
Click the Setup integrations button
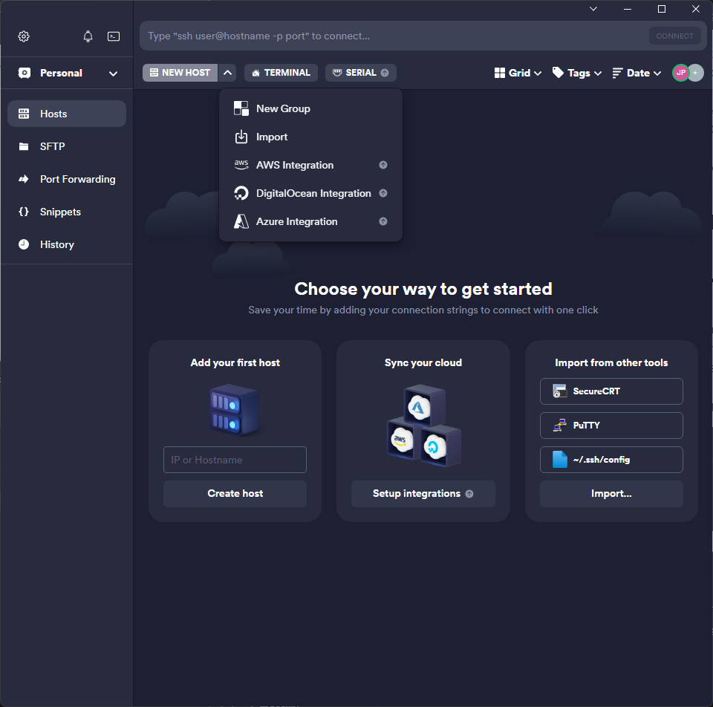(x=423, y=493)
